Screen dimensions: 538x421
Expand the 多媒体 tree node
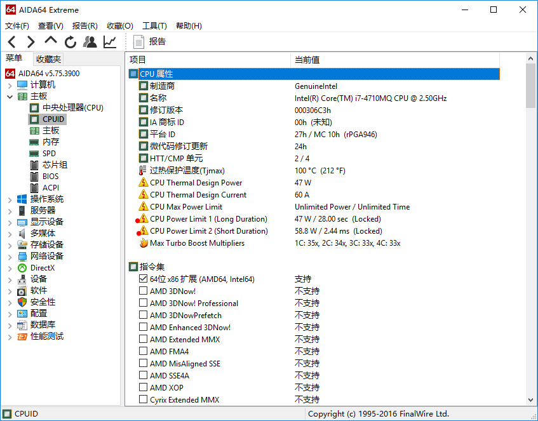click(10, 234)
